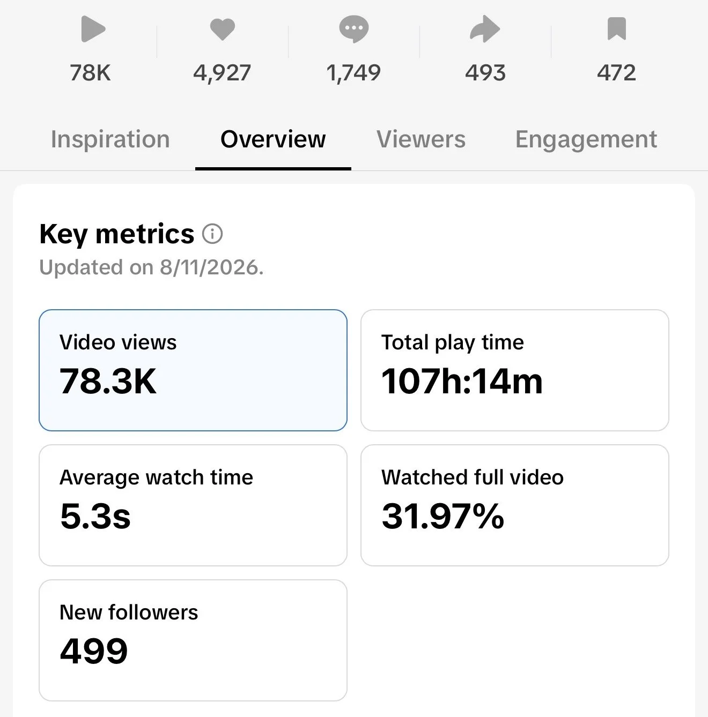Tap the heart likes icon
708x717 pixels.
(x=222, y=29)
